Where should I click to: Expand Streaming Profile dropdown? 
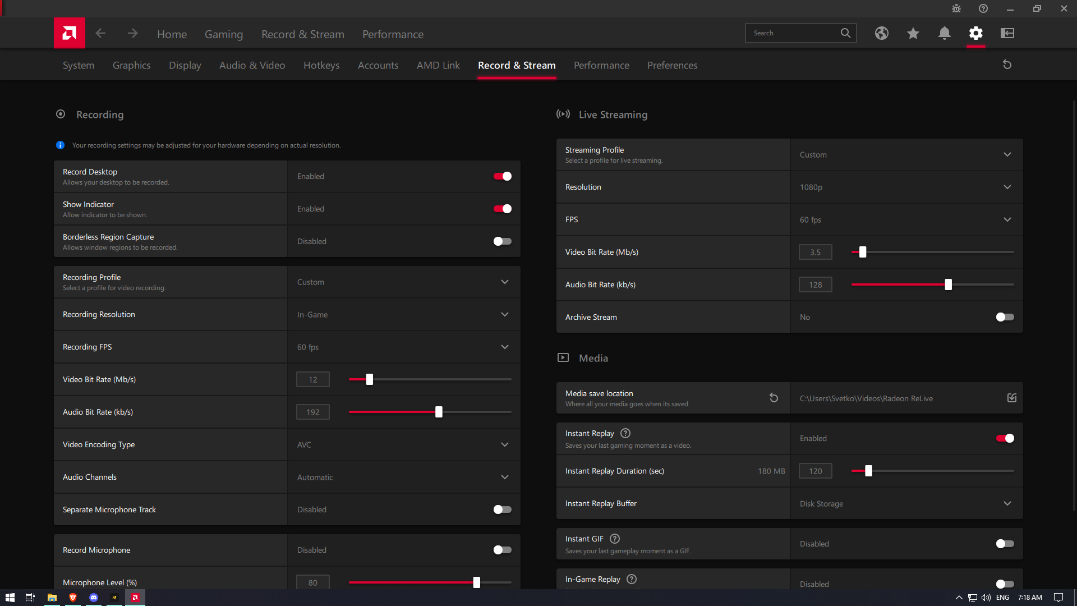click(906, 155)
